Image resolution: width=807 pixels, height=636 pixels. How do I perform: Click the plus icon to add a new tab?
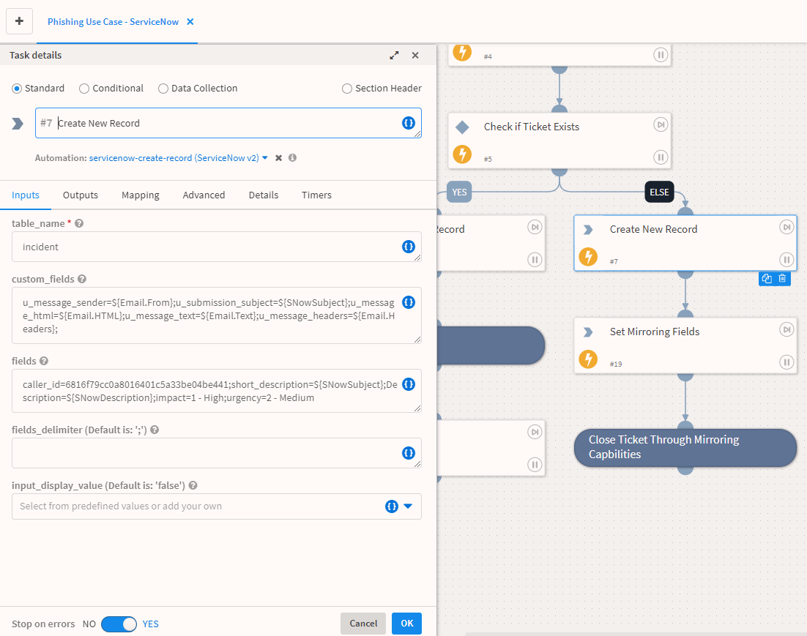tap(19, 22)
